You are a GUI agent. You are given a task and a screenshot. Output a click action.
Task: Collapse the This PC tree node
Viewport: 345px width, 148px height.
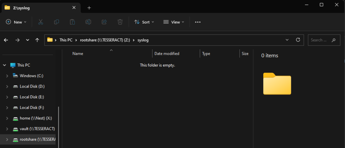(x=4, y=65)
